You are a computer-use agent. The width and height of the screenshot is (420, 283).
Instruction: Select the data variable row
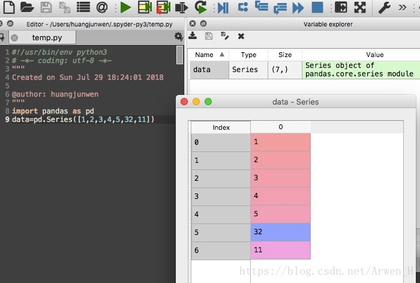[202, 70]
